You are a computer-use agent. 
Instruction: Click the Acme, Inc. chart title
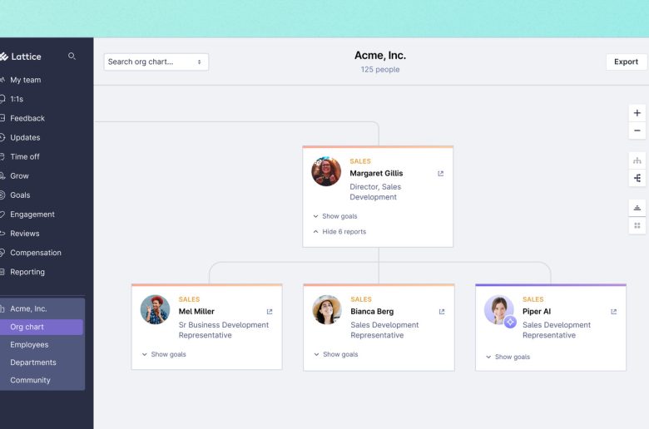(380, 56)
